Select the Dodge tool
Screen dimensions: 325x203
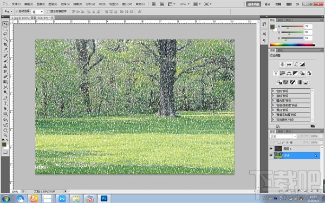click(x=5, y=92)
